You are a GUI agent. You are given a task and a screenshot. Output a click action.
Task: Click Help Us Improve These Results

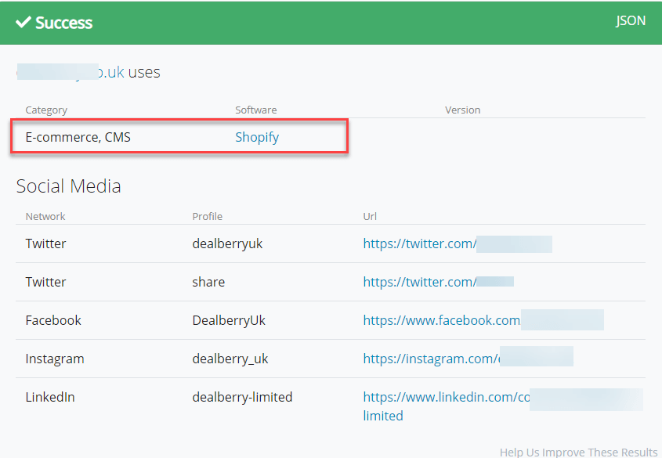point(578,452)
